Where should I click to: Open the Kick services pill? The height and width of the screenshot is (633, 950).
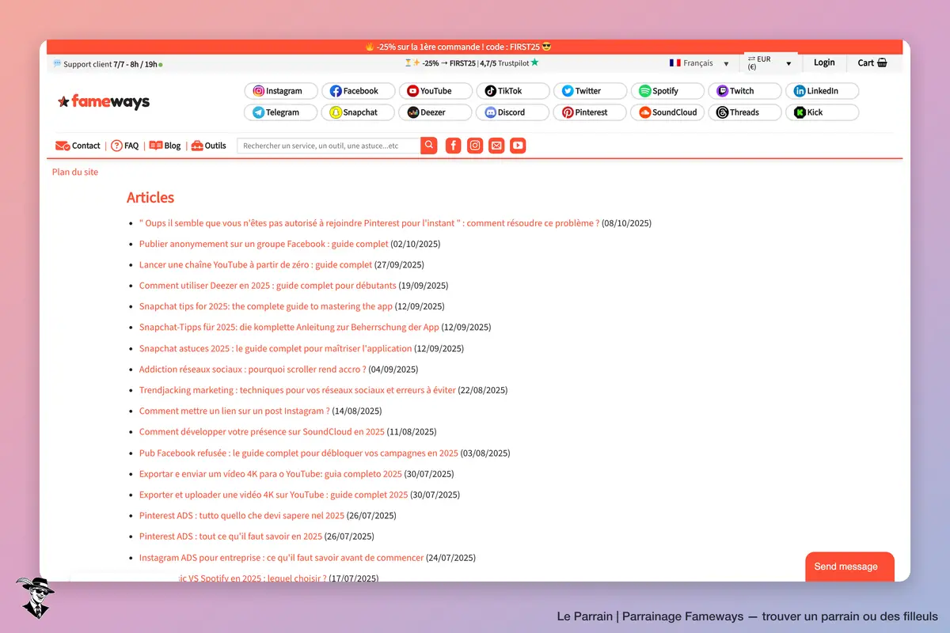(x=822, y=112)
